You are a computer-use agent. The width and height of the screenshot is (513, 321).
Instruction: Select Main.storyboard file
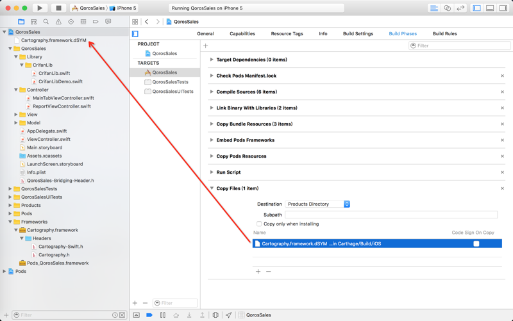coord(44,148)
